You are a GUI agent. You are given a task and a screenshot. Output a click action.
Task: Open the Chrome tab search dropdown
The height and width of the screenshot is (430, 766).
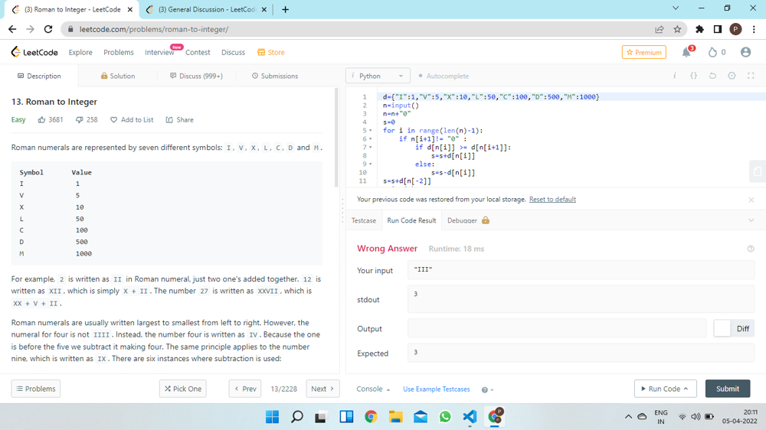pyautogui.click(x=676, y=8)
